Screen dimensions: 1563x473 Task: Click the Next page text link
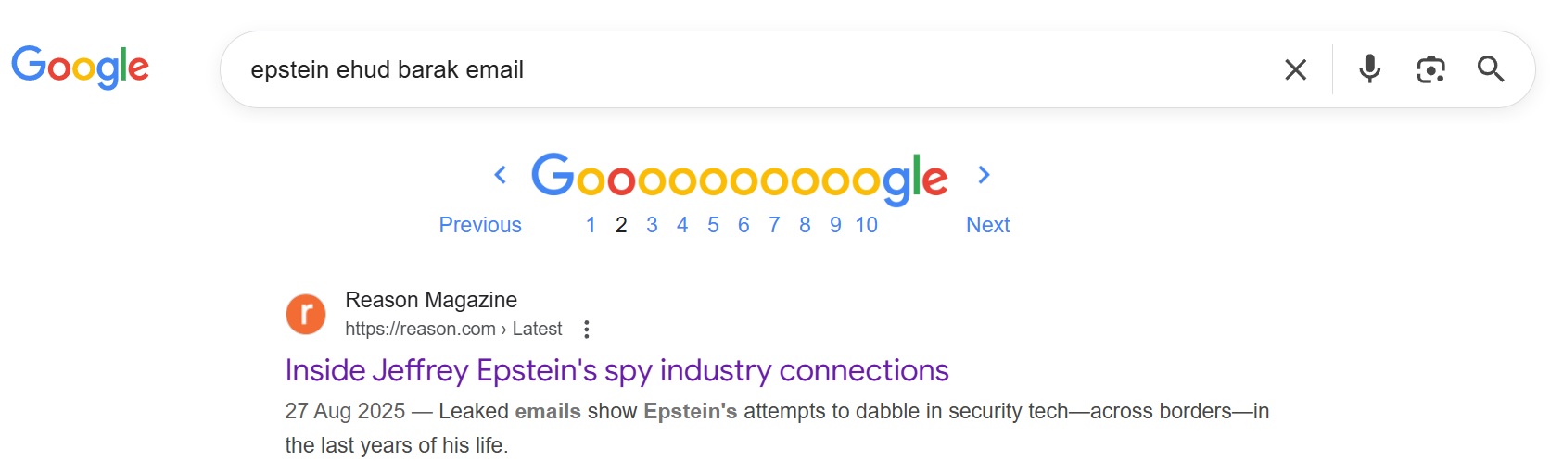pos(987,225)
